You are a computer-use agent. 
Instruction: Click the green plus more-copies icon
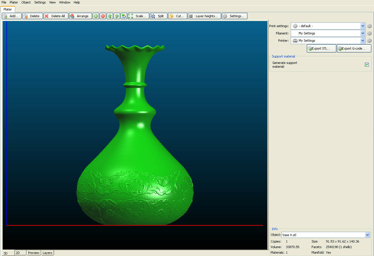coord(96,16)
